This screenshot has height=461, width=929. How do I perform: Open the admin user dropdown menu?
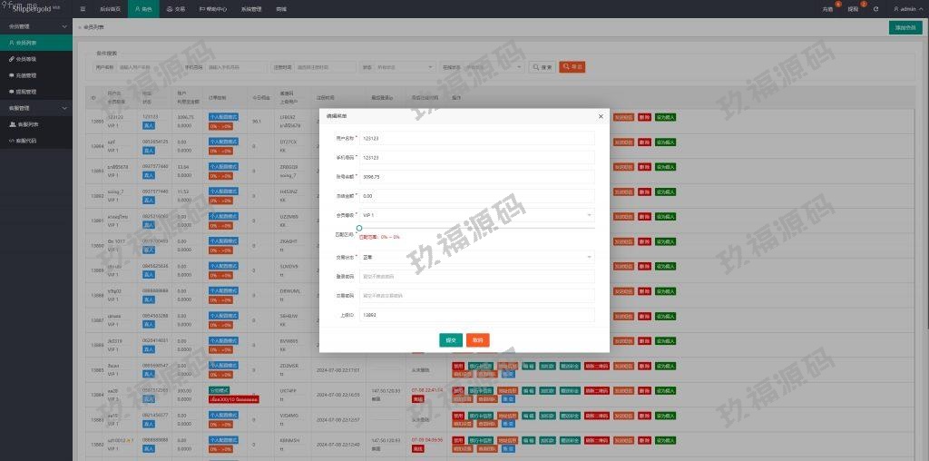click(907, 8)
